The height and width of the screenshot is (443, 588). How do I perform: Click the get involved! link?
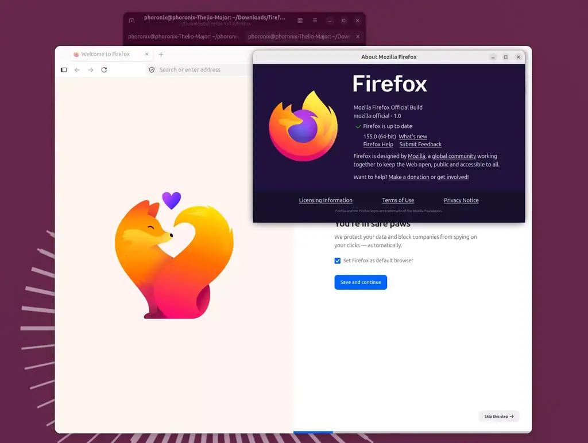point(452,177)
